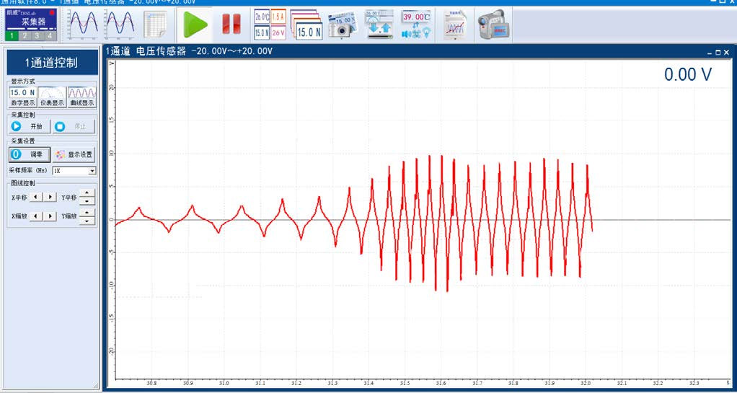Click the green Play start button

coord(195,25)
